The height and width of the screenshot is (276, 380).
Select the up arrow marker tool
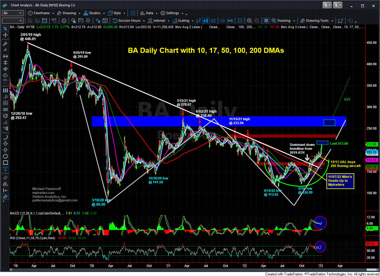pos(5,150)
